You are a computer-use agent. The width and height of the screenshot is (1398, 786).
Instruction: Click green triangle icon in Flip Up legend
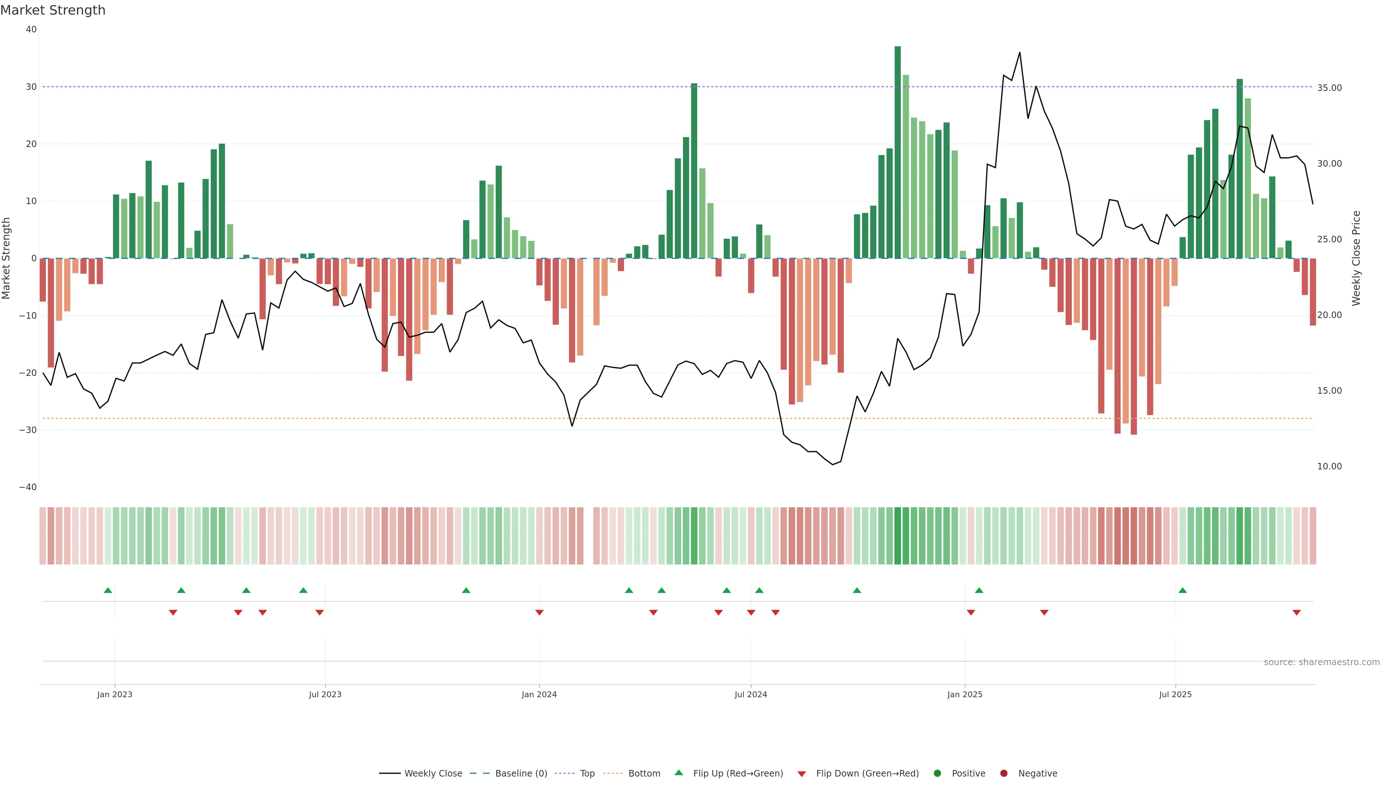[678, 773]
